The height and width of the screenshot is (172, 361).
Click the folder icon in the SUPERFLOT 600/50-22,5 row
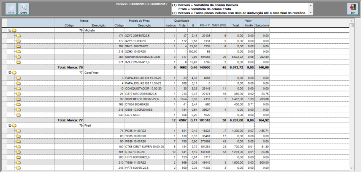pos(18,99)
